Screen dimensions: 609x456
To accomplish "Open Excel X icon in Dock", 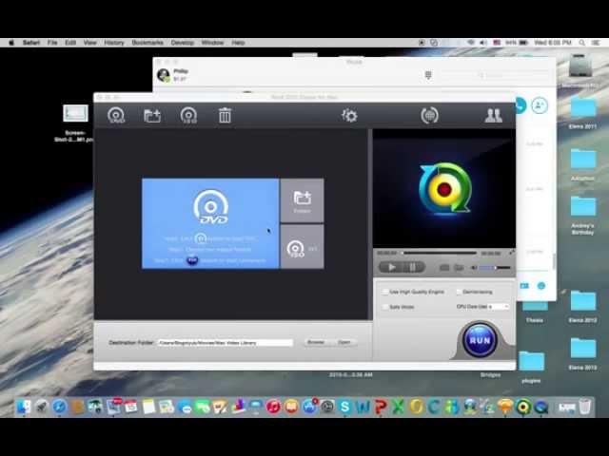I will pyautogui.click(x=398, y=407).
